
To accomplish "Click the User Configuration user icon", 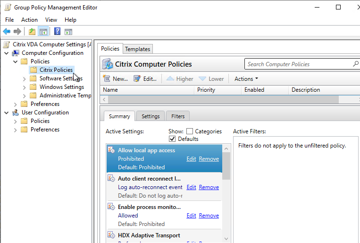I will pos(16,113).
